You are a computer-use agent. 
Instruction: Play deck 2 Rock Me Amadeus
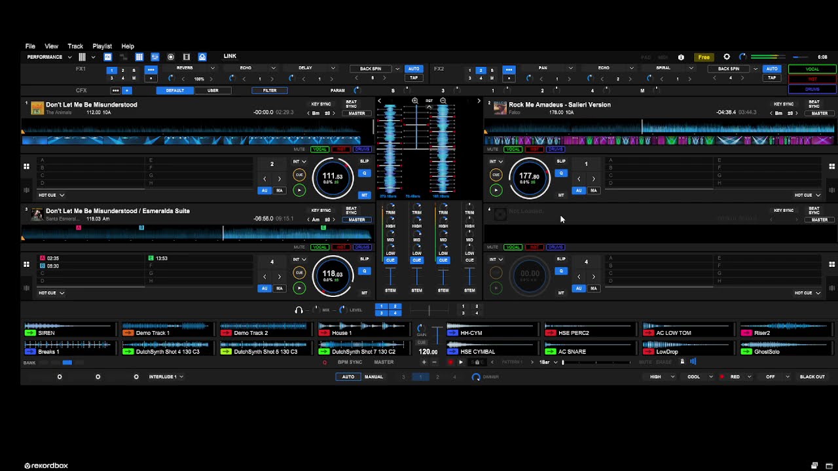[x=496, y=190]
